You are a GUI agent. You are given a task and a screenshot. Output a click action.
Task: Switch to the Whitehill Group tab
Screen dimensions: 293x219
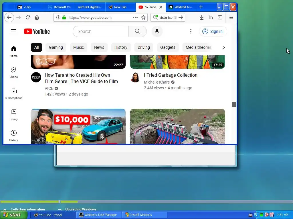click(181, 7)
